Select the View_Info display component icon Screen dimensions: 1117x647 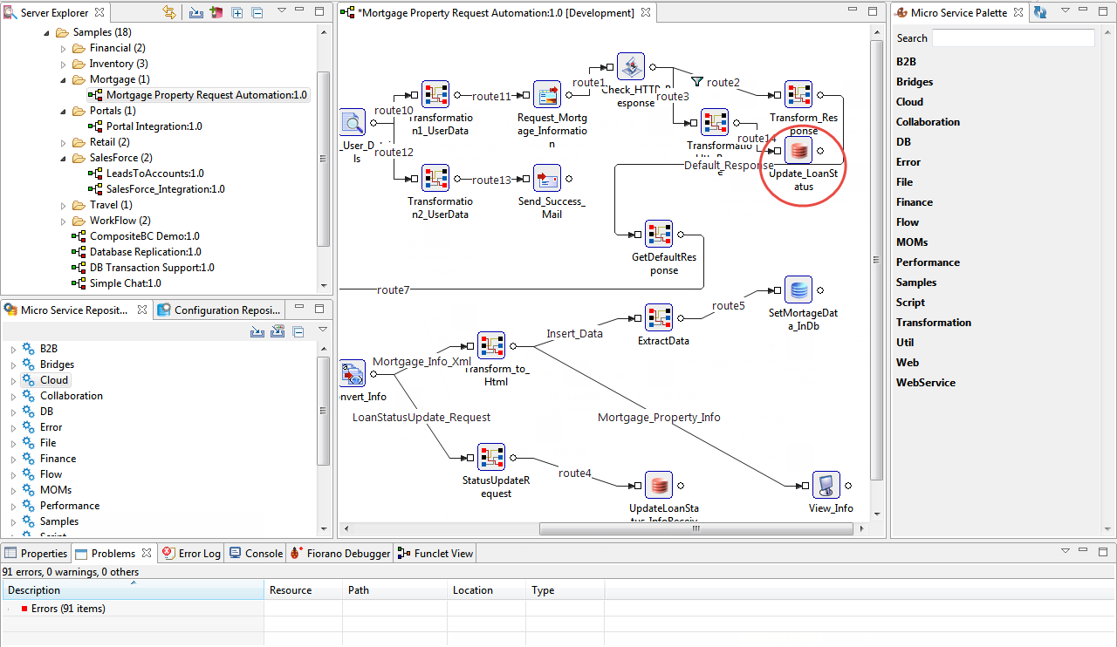[x=826, y=485]
